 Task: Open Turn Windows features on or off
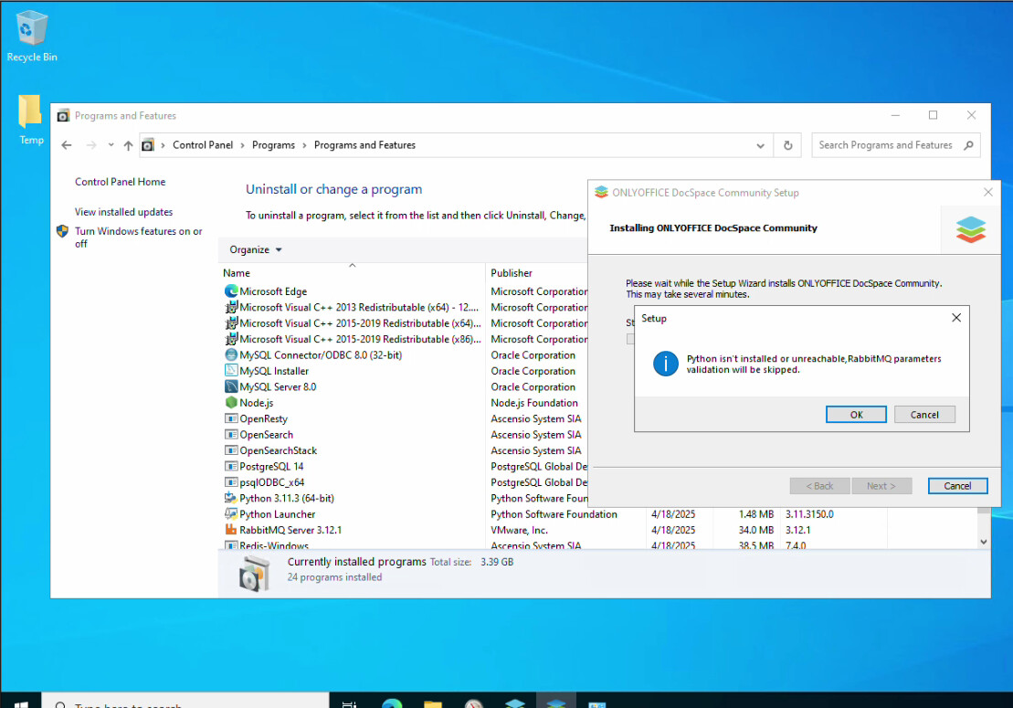[138, 238]
